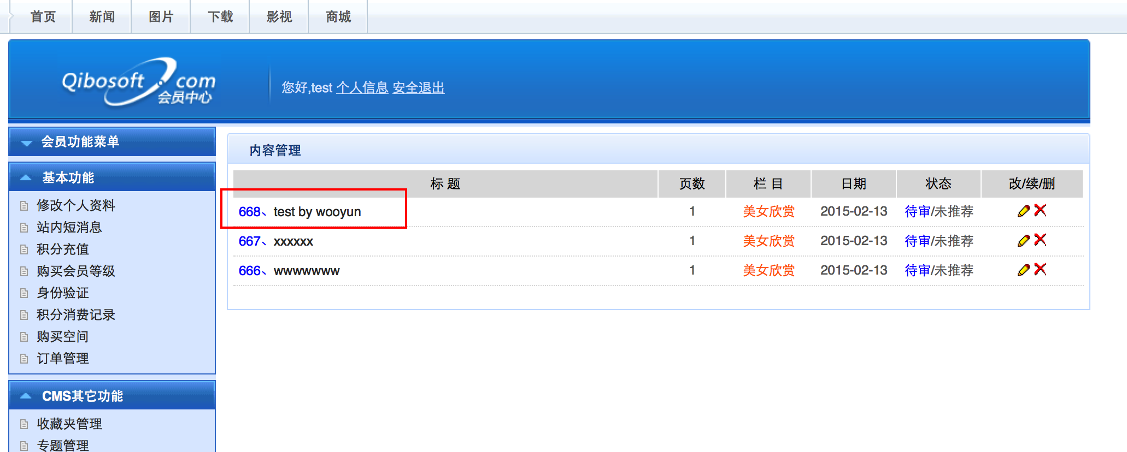Image resolution: width=1127 pixels, height=452 pixels.
Task: Remove post 666 with the red X icon
Action: tap(1040, 269)
